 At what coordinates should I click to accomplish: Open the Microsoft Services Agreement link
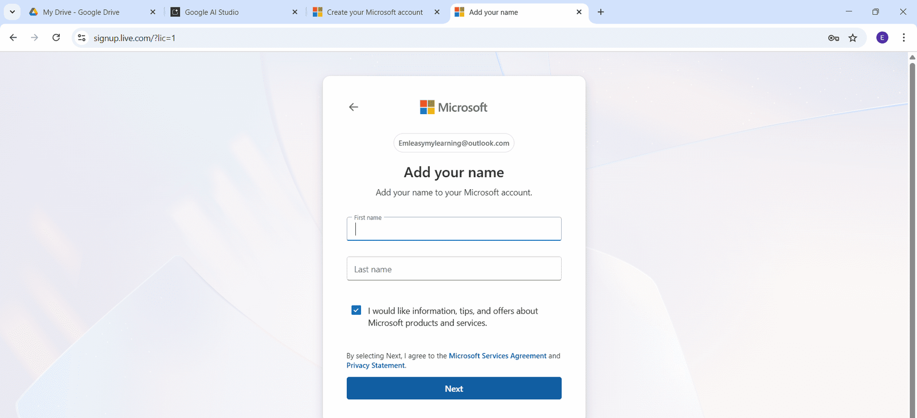497,356
